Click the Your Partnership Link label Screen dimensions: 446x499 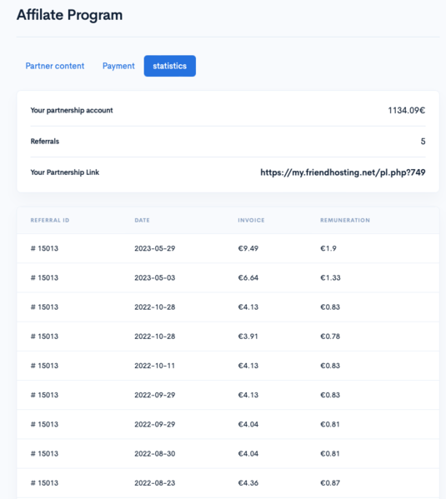tap(65, 172)
